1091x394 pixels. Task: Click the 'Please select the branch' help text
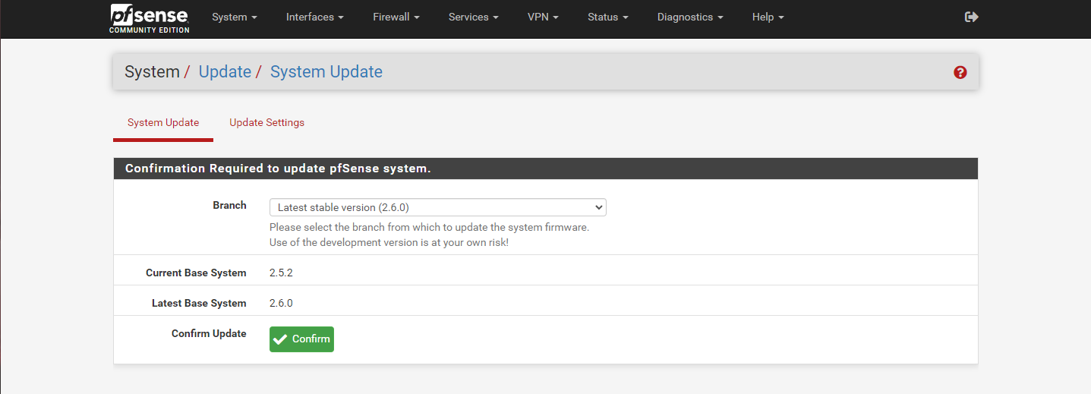point(429,227)
